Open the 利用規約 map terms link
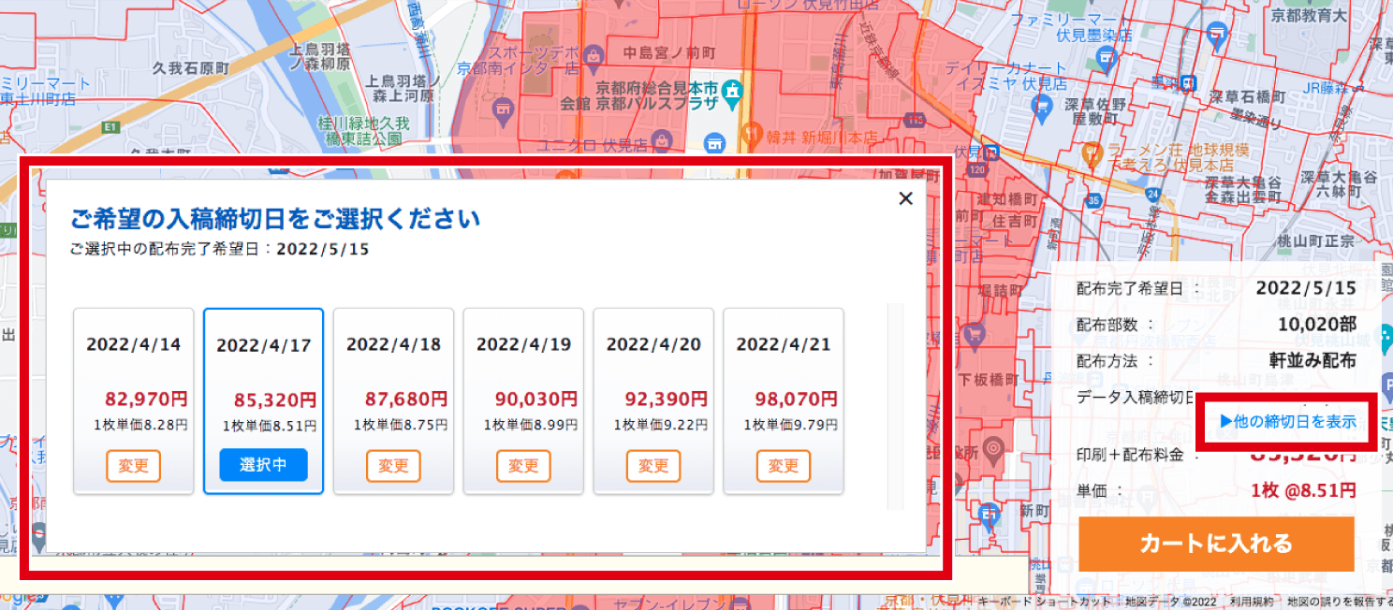Screen dimensions: 1393x610 click(1252, 602)
